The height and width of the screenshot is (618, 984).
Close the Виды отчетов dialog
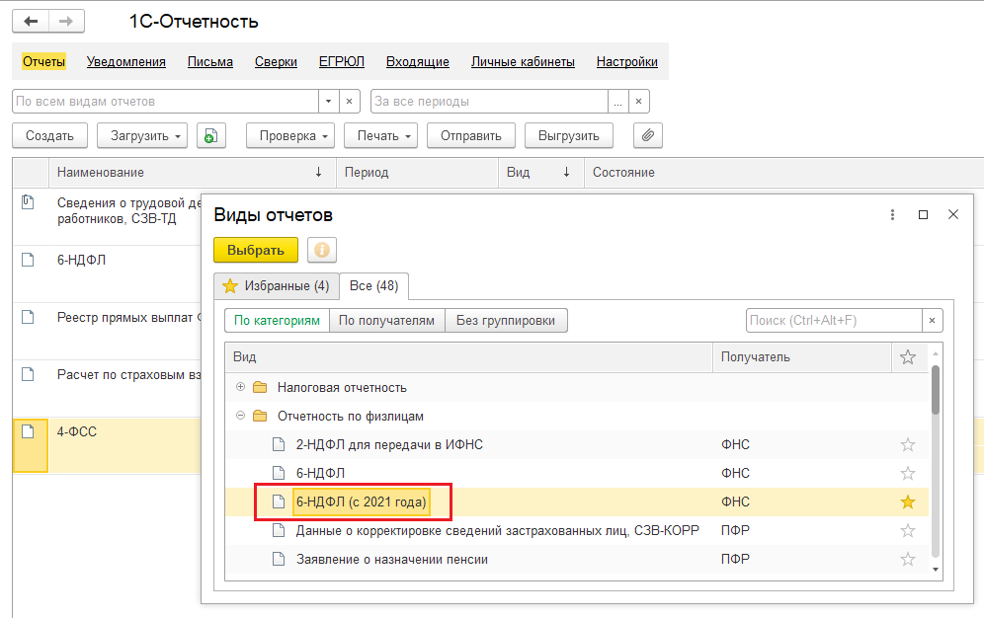(x=953, y=214)
